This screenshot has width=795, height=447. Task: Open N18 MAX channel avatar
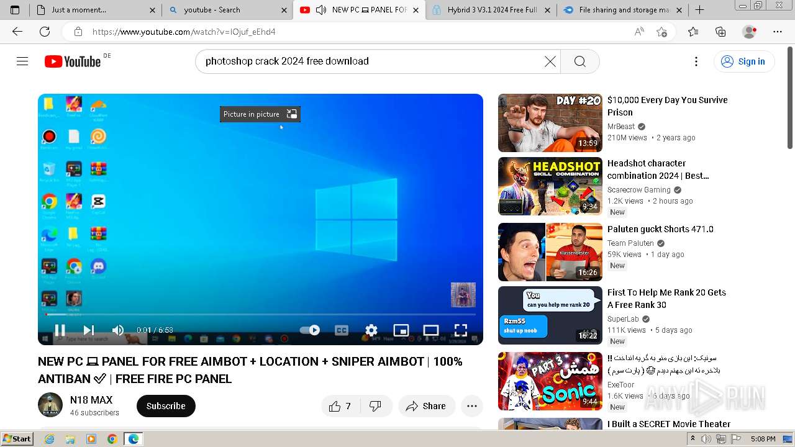tap(50, 405)
